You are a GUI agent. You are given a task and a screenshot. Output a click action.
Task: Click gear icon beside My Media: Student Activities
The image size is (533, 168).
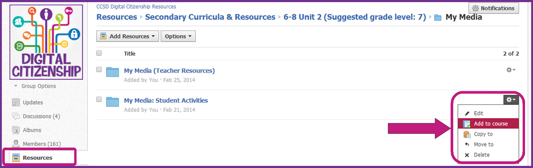pyautogui.click(x=511, y=99)
